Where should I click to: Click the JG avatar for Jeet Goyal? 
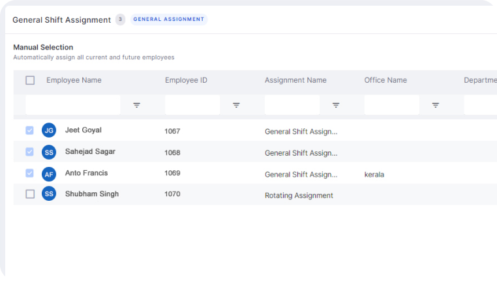tap(49, 130)
